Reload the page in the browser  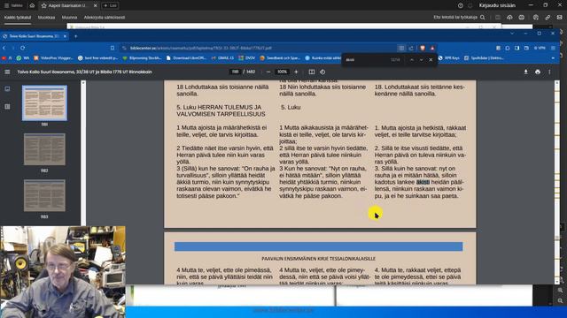22,48
